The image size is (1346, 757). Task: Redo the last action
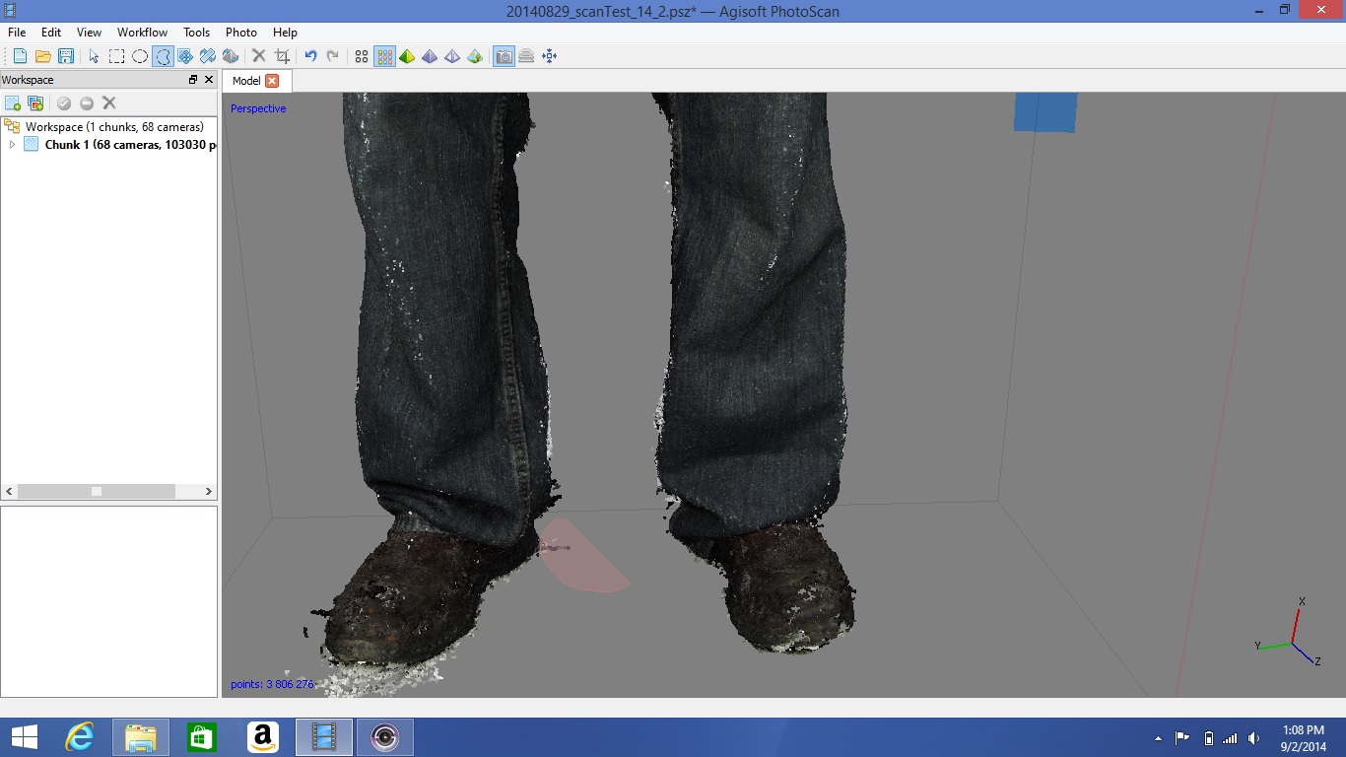point(332,56)
